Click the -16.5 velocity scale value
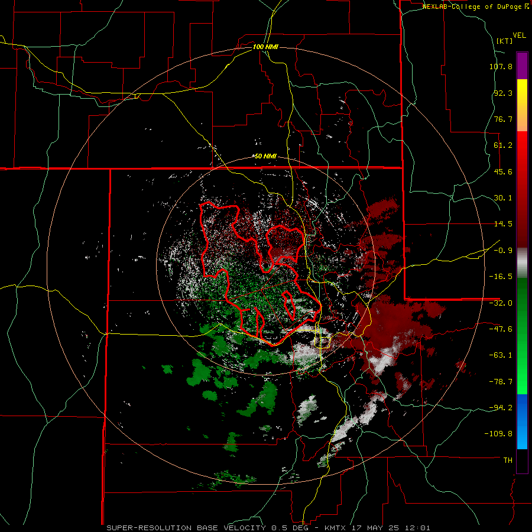532x532 pixels. point(501,277)
